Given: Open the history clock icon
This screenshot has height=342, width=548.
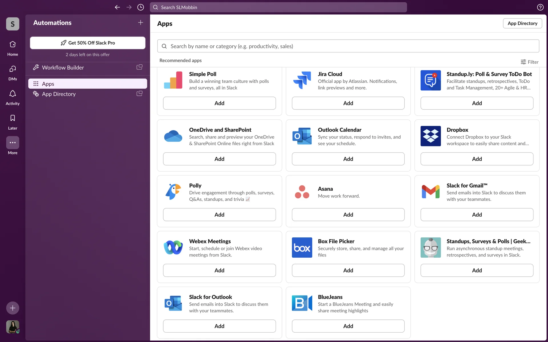Looking at the screenshot, I should (140, 7).
